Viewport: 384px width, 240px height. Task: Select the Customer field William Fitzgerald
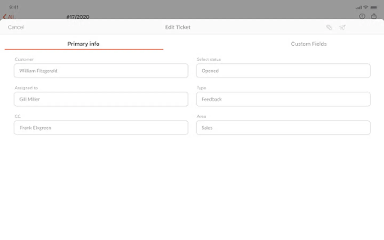click(x=101, y=71)
